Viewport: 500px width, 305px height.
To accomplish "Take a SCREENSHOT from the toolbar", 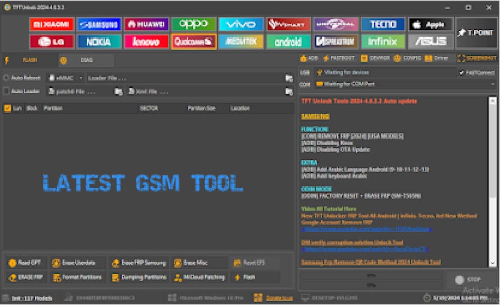I will 477,58.
